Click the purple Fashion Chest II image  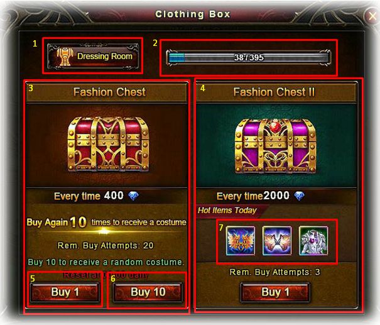tap(275, 146)
